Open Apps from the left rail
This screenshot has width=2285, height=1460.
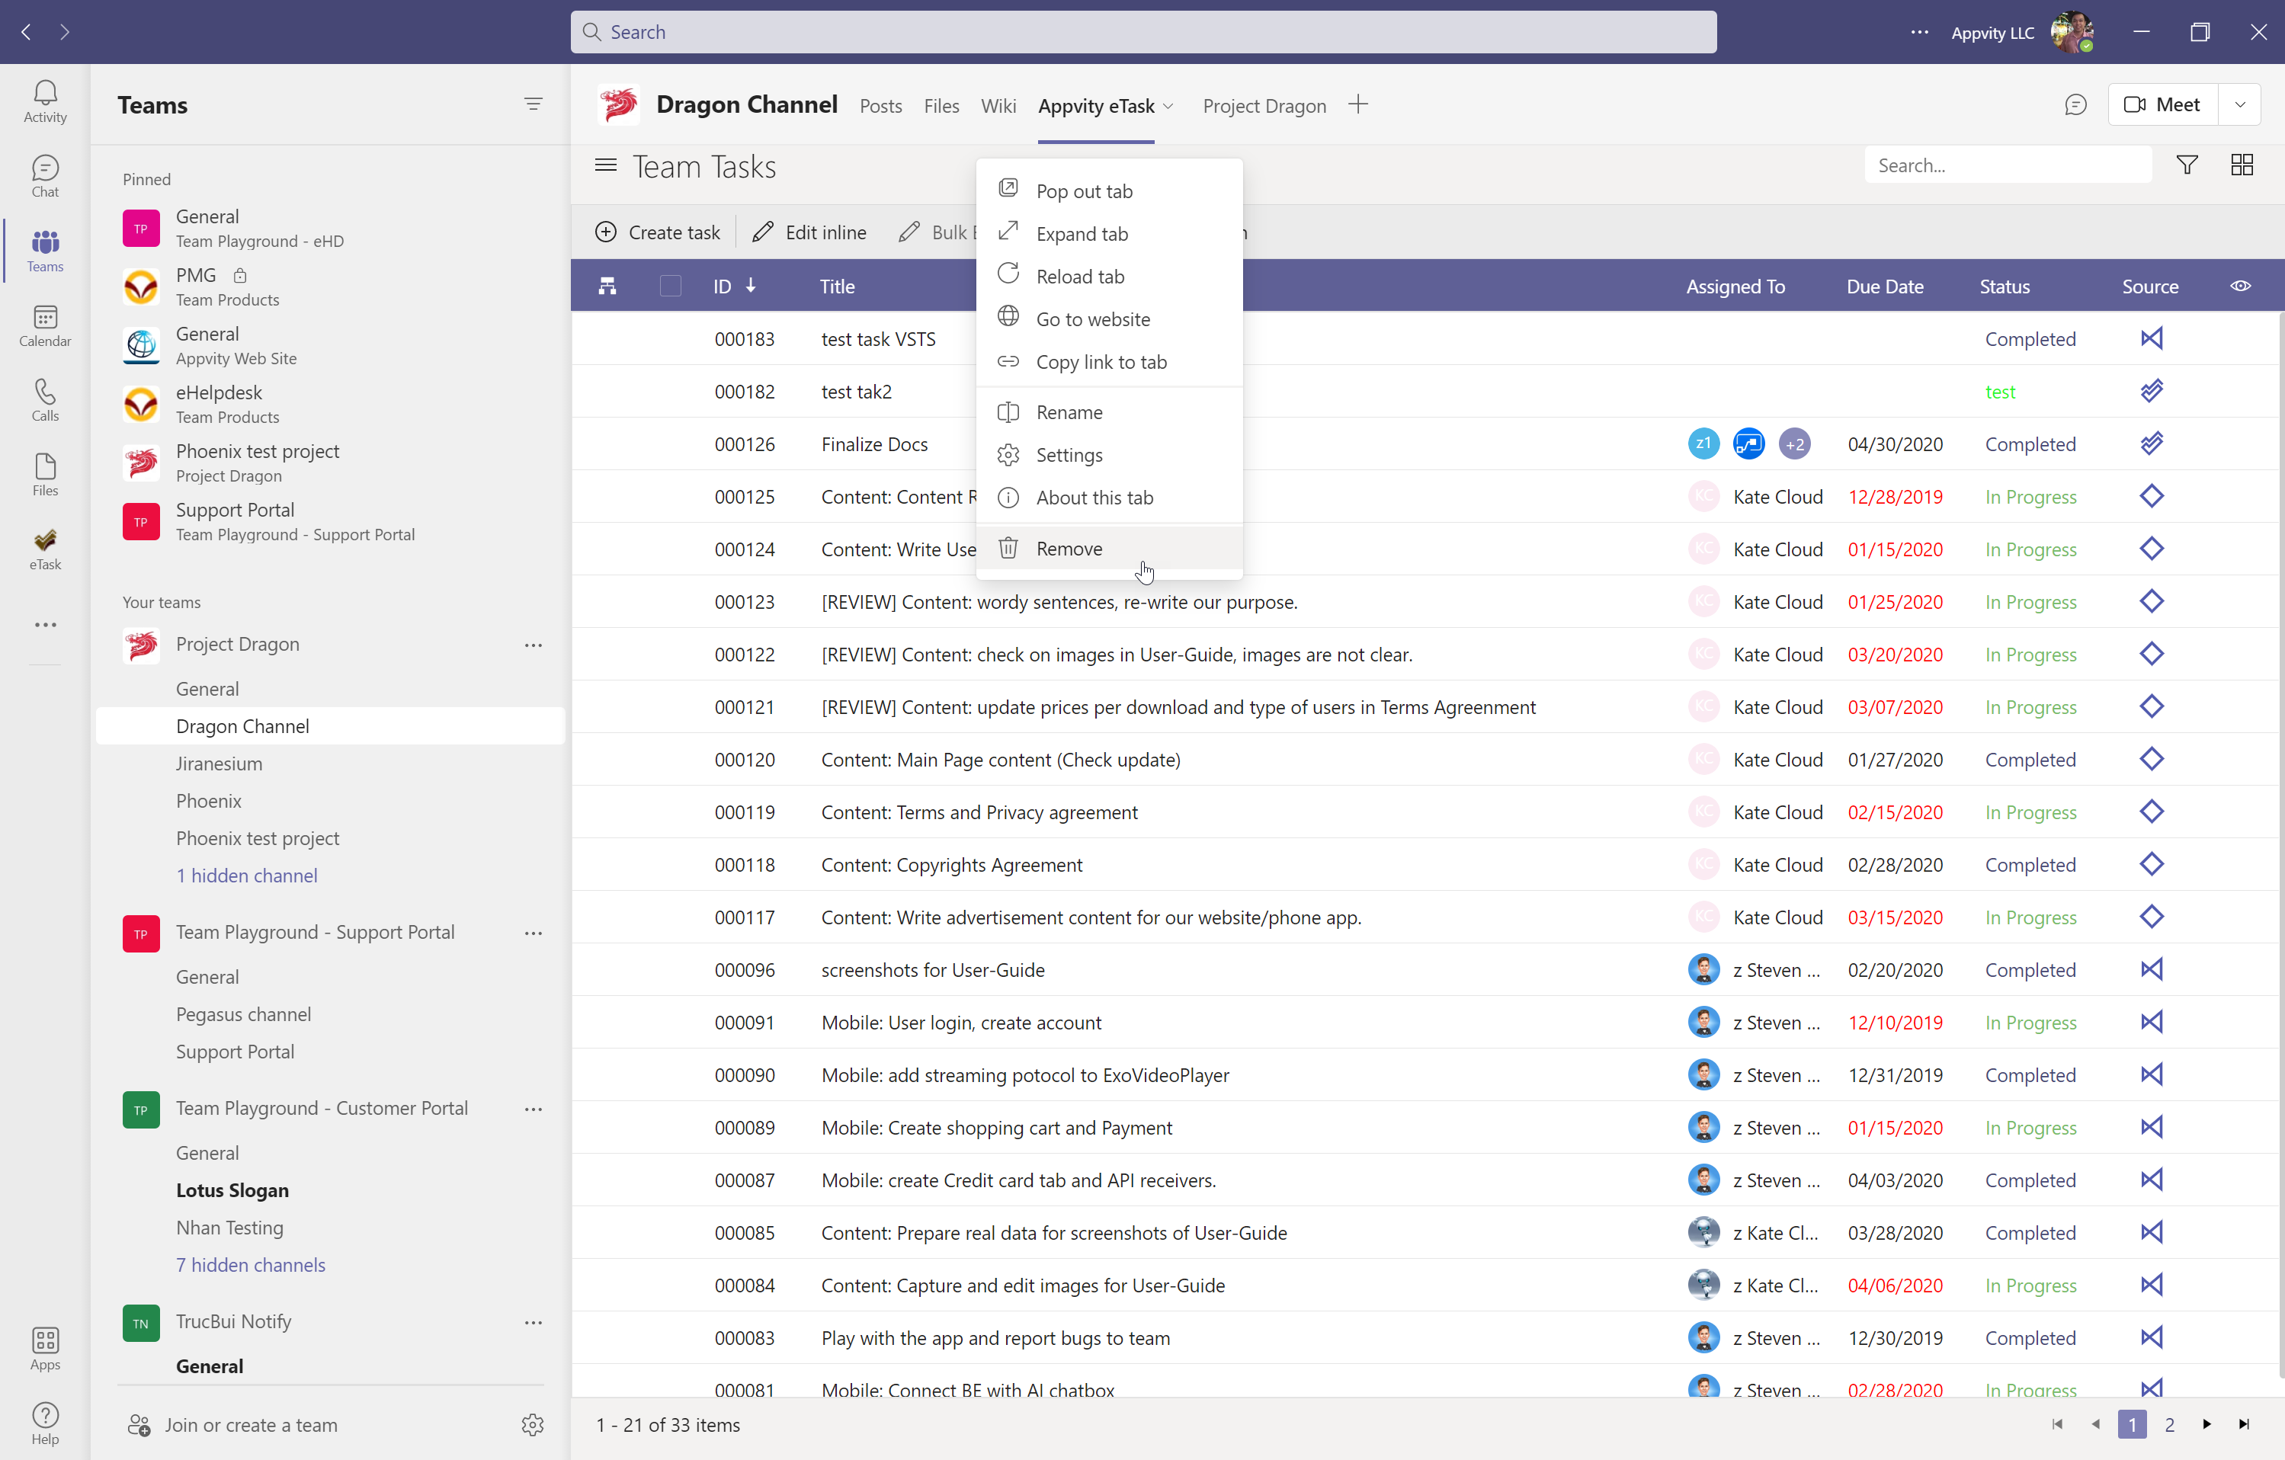(45, 1347)
